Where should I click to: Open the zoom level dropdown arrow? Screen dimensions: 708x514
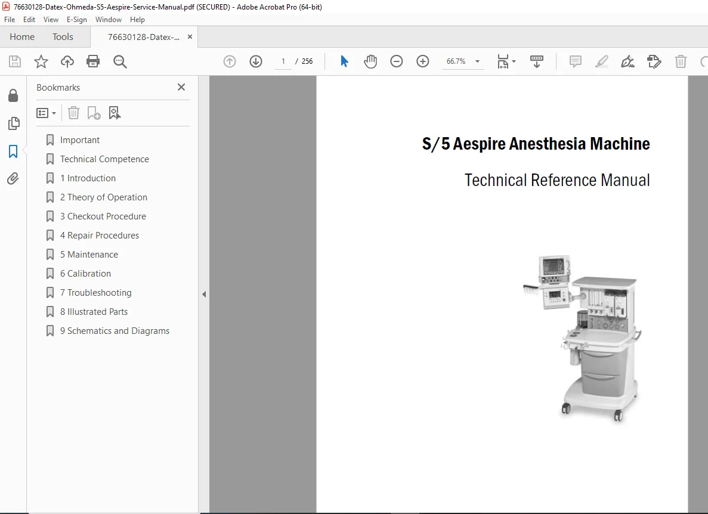(477, 61)
